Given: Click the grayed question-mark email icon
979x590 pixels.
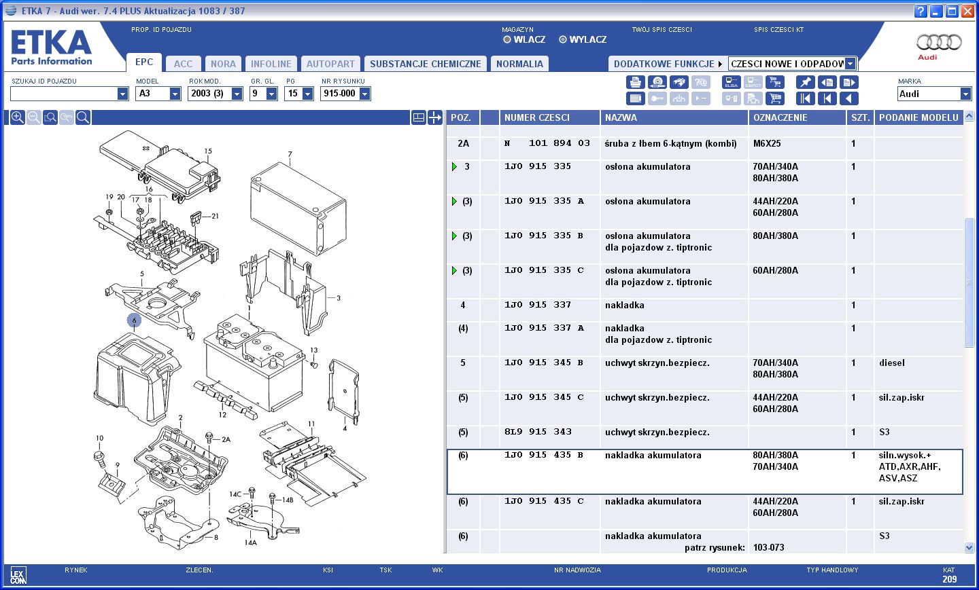Looking at the screenshot, I should coord(701,82).
